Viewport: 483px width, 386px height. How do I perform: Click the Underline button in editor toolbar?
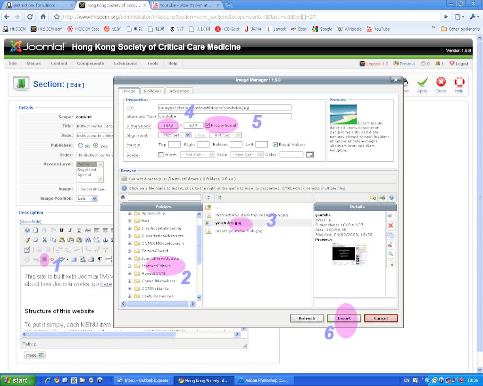[x=79, y=230]
